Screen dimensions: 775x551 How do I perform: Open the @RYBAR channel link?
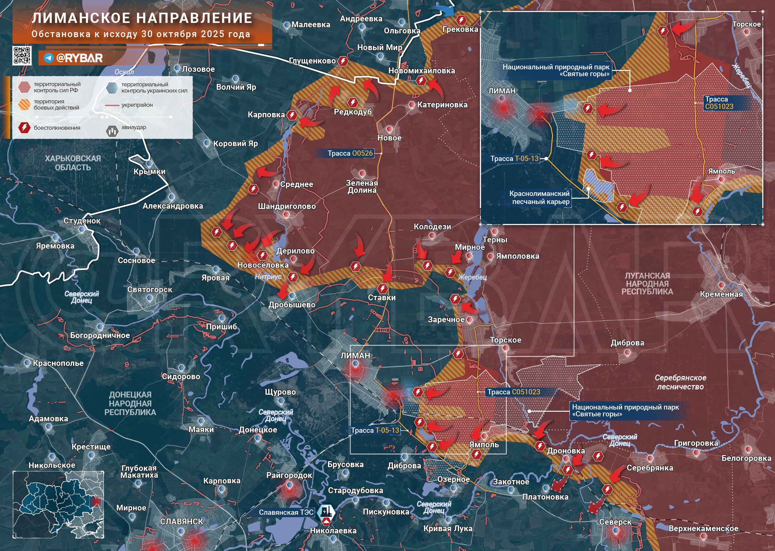tap(79, 58)
